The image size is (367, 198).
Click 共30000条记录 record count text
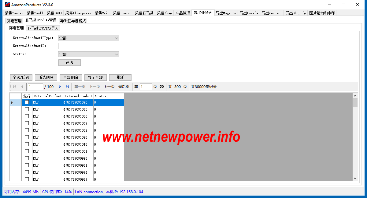204,87
